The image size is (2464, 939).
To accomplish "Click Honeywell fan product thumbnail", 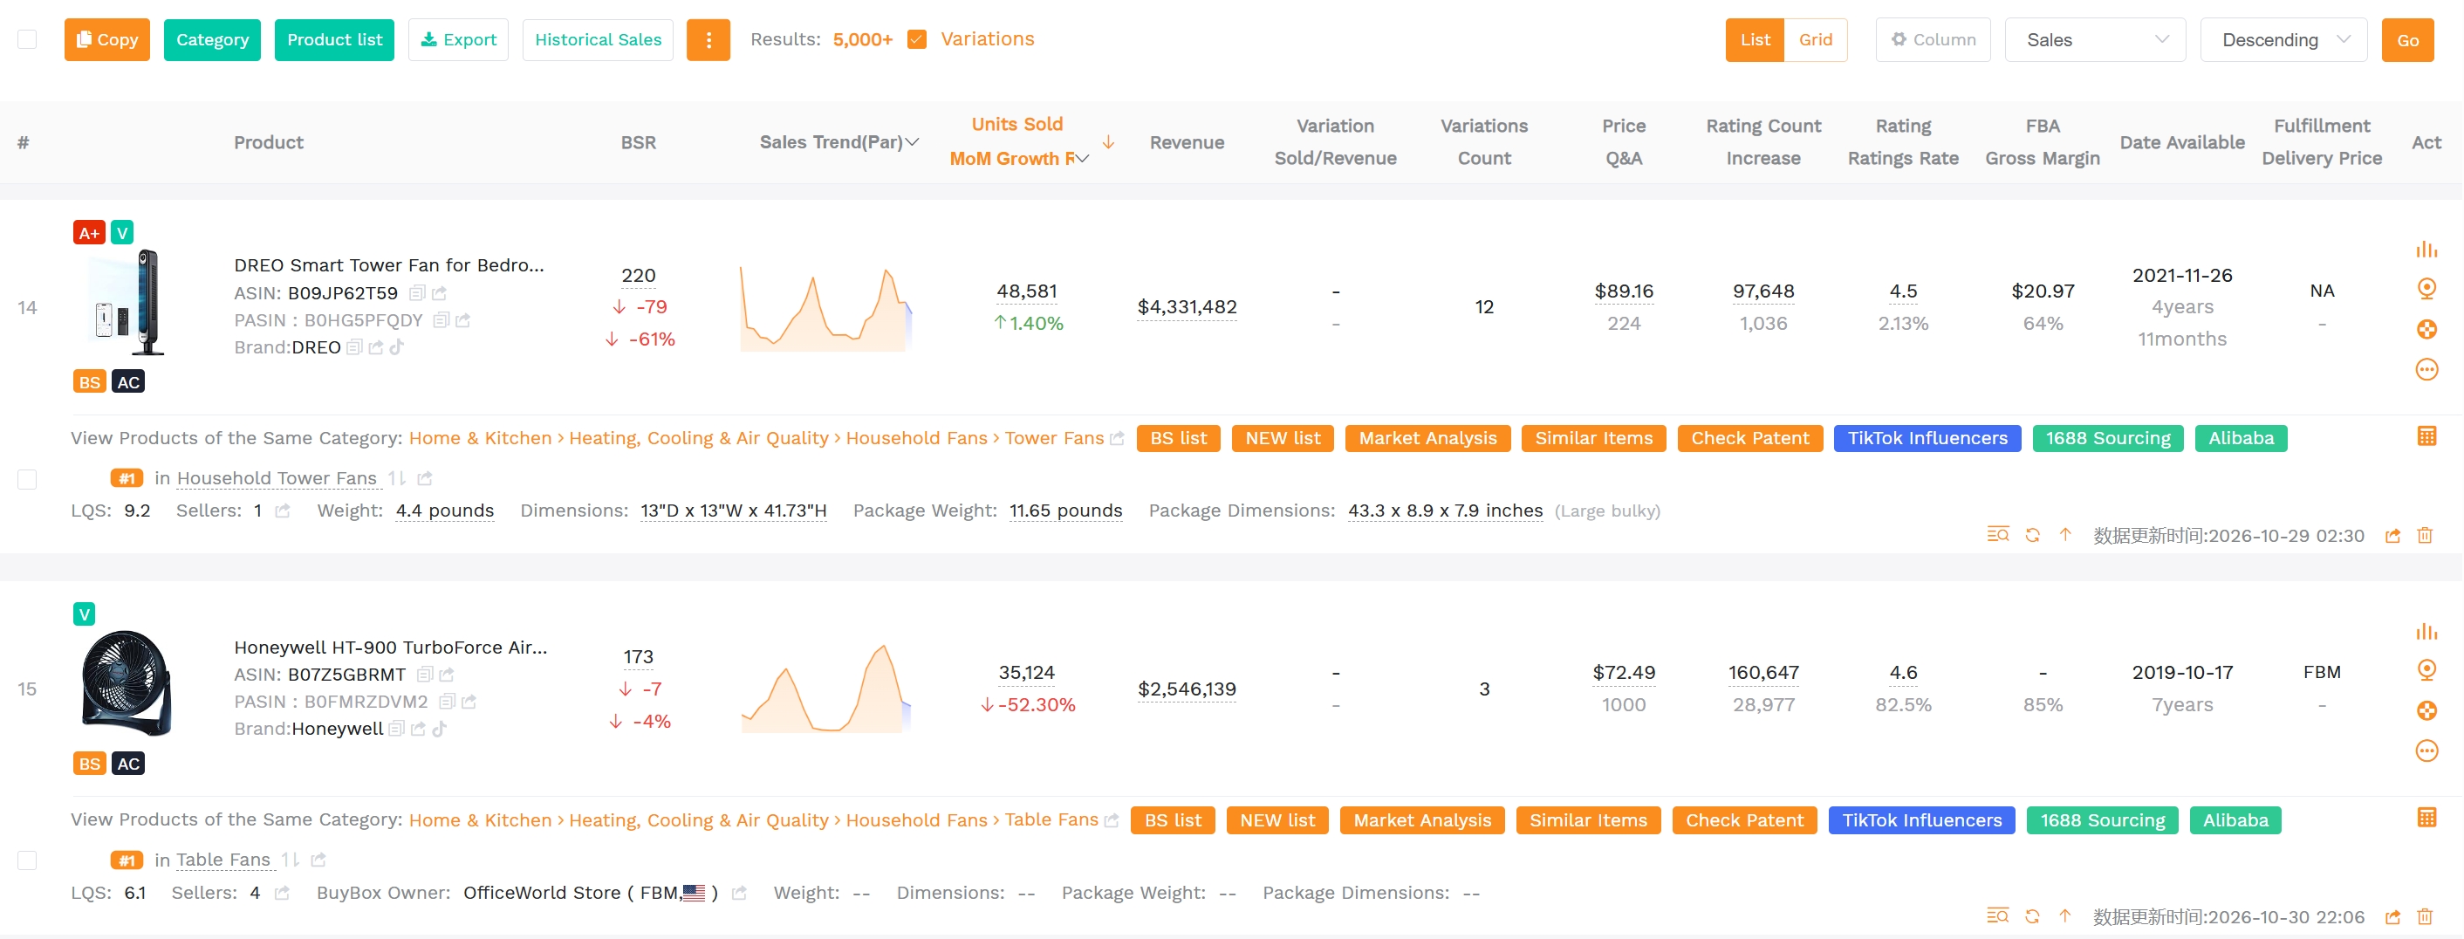I will 127,682.
